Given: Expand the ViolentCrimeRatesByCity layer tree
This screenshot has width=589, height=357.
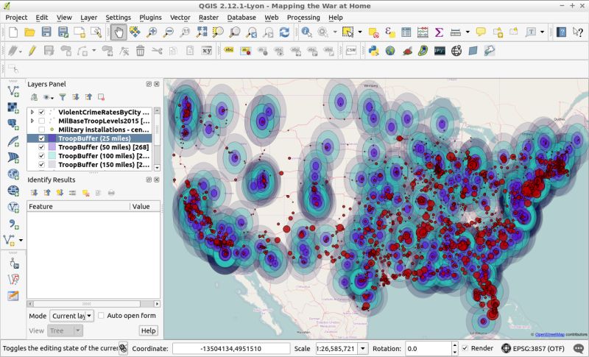Looking at the screenshot, I should (32, 112).
